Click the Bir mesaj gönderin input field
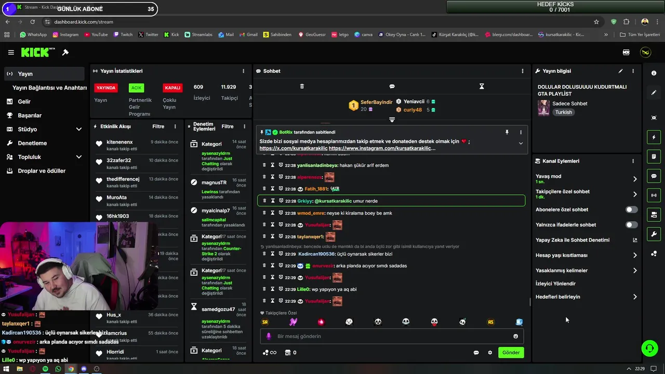The width and height of the screenshot is (665, 374). [x=392, y=336]
